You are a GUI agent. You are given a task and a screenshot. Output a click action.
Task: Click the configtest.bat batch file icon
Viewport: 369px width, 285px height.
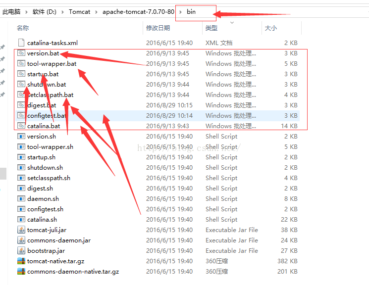click(21, 115)
